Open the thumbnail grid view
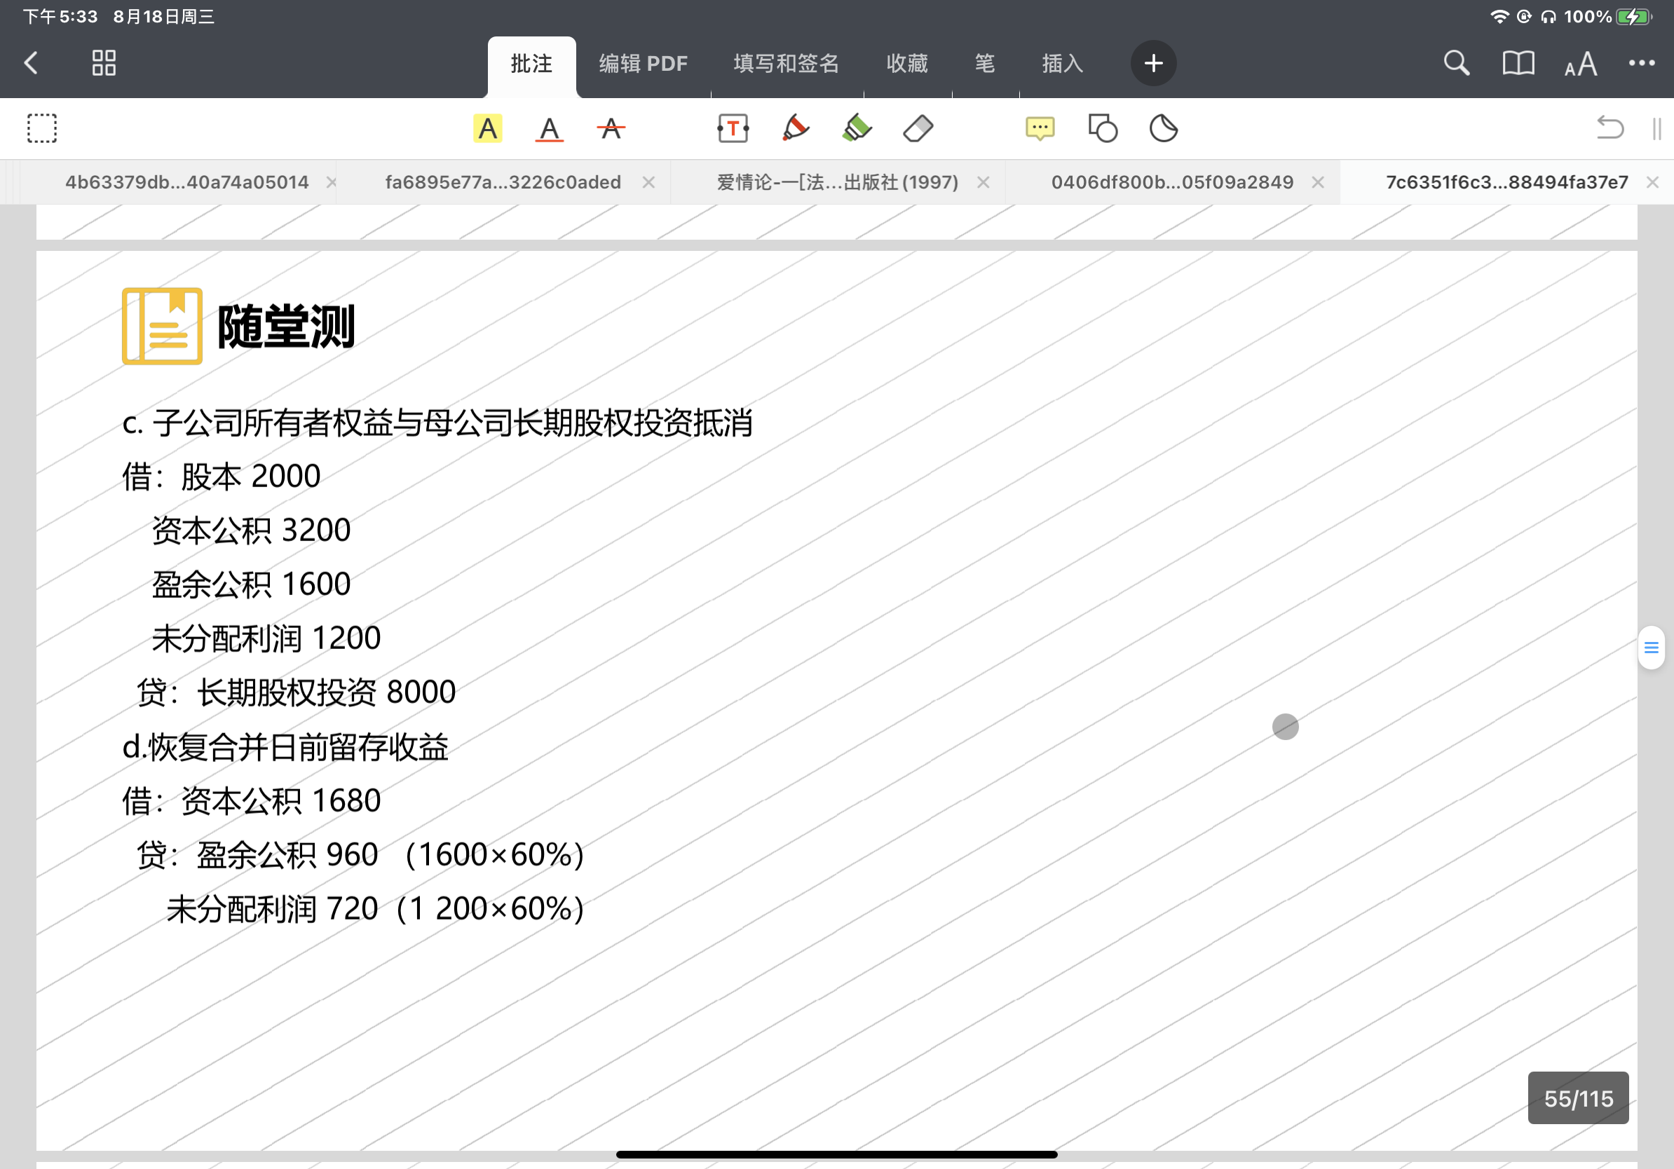This screenshot has width=1674, height=1169. point(104,63)
